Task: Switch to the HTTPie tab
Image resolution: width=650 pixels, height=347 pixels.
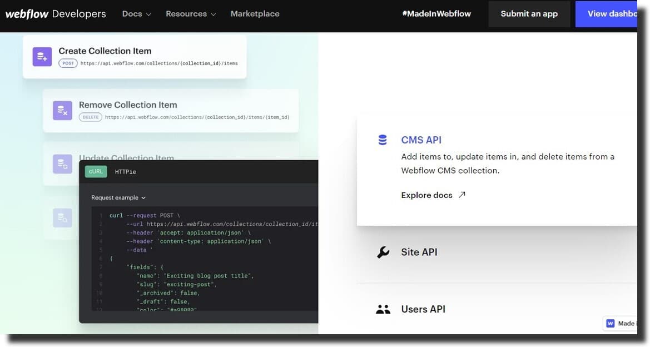Action: [x=126, y=172]
